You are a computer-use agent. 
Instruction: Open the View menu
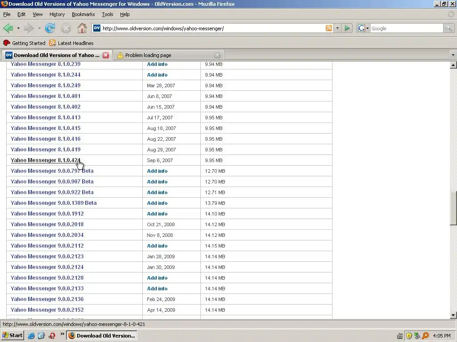click(37, 14)
